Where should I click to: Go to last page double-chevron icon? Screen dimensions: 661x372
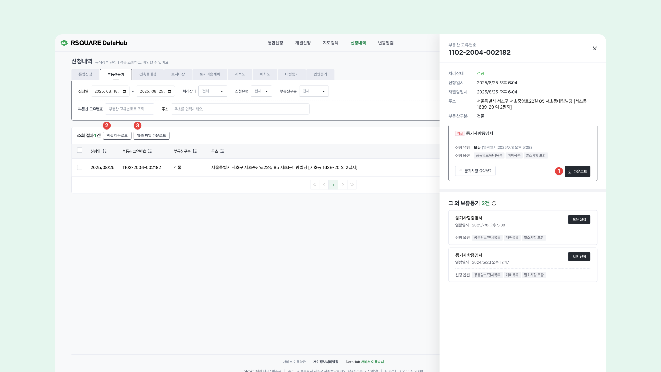(352, 185)
